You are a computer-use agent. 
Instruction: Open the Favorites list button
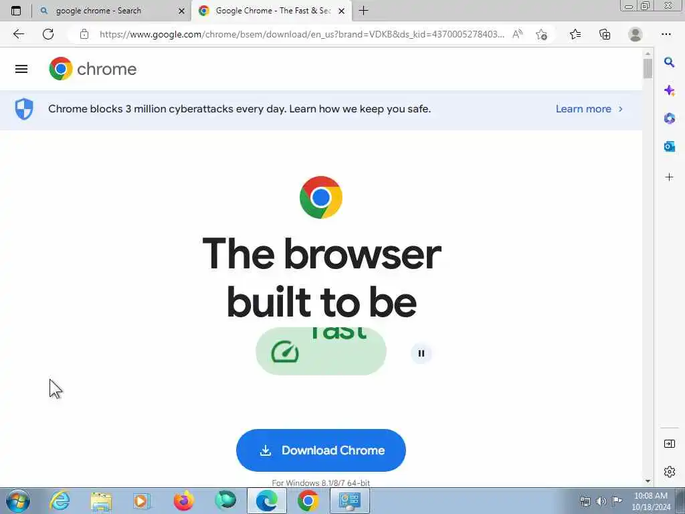point(575,34)
